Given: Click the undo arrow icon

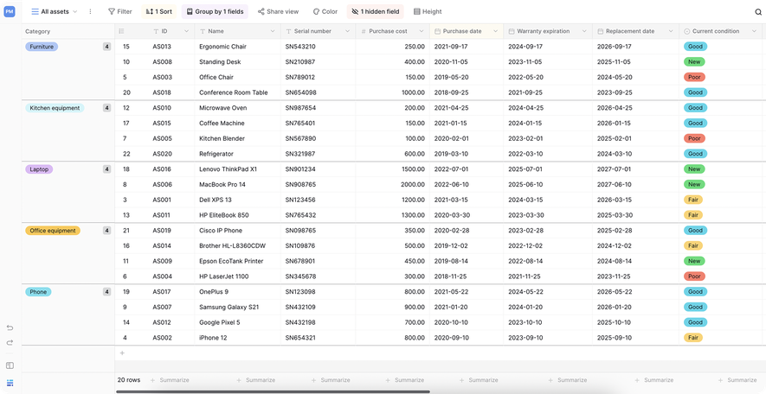Looking at the screenshot, I should coord(10,327).
